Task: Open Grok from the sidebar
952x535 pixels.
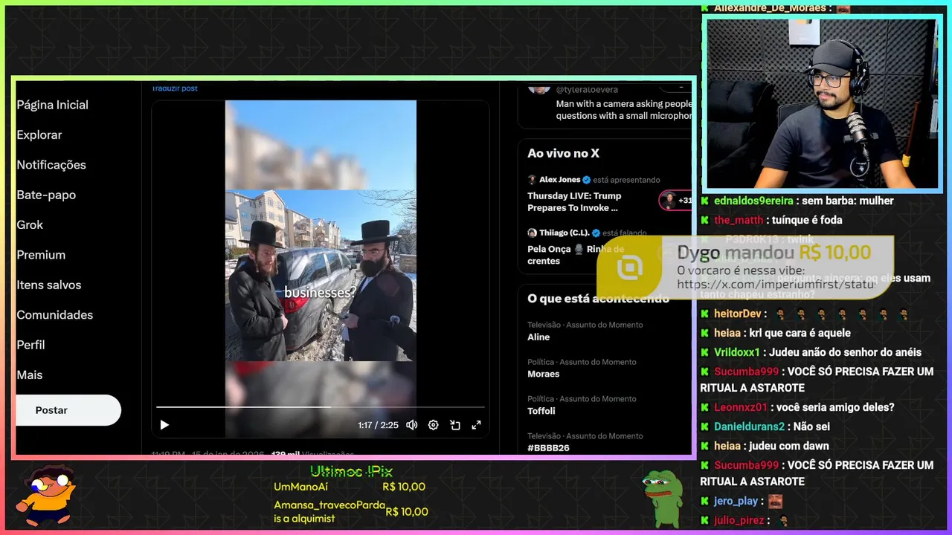Action: 30,225
